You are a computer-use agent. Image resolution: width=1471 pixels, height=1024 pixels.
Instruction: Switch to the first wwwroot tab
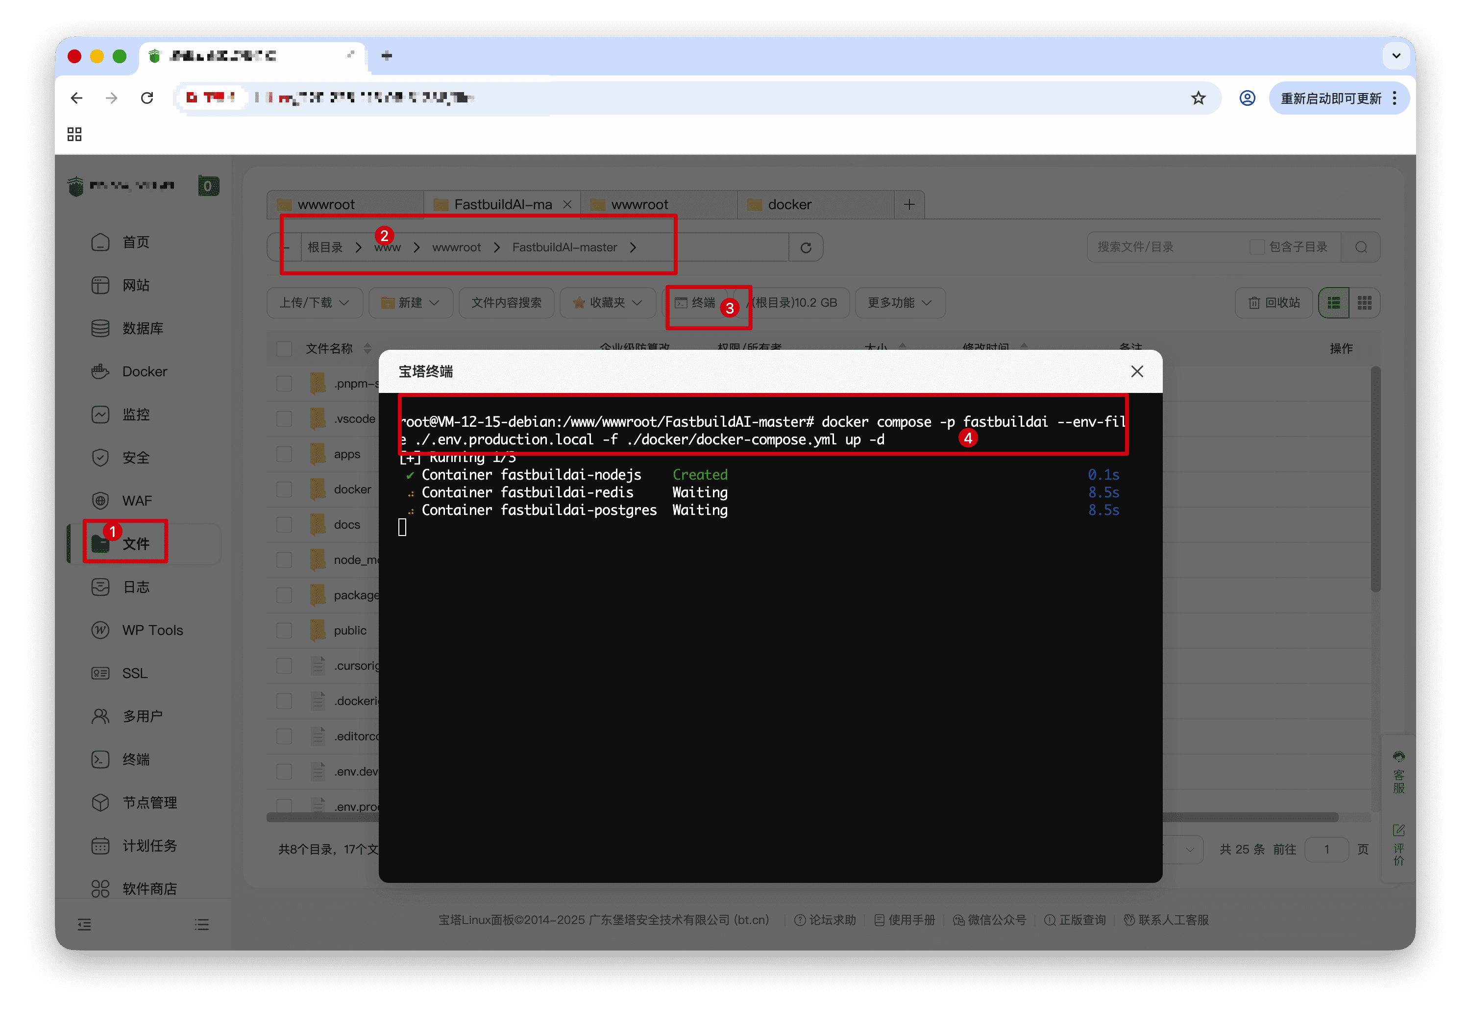[325, 204]
